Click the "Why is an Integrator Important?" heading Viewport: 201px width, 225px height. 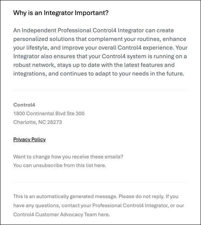[x=61, y=13]
